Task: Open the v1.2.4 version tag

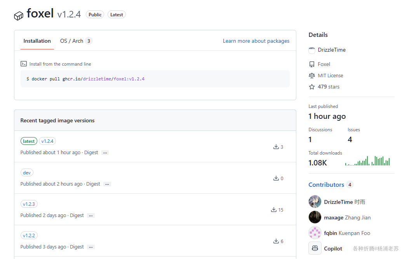Action: click(x=47, y=141)
